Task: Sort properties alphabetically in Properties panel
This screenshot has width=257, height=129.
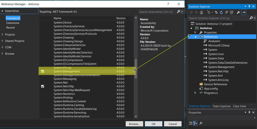Action: click(x=195, y=123)
